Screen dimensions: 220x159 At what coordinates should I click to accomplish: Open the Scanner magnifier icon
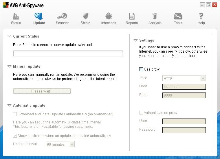(x=62, y=16)
